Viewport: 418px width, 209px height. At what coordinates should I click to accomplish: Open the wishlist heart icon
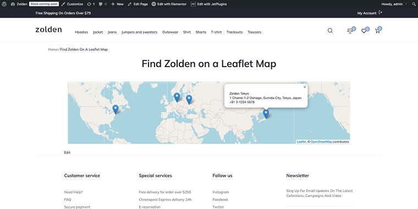pyautogui.click(x=364, y=31)
